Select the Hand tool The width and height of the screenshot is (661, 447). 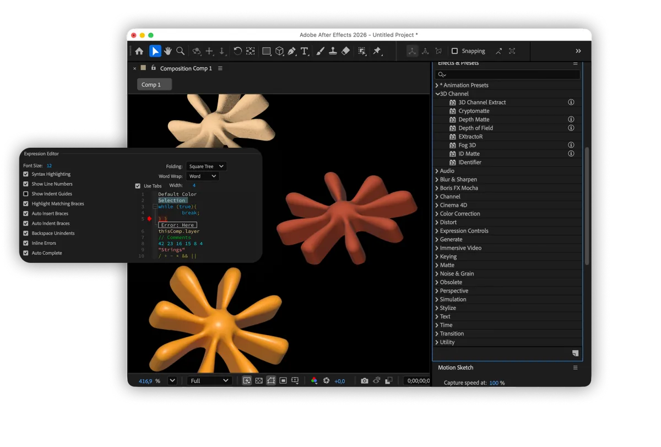(x=168, y=51)
